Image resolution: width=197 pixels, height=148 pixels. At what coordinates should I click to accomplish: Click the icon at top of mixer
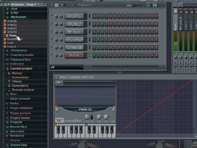point(175,5)
